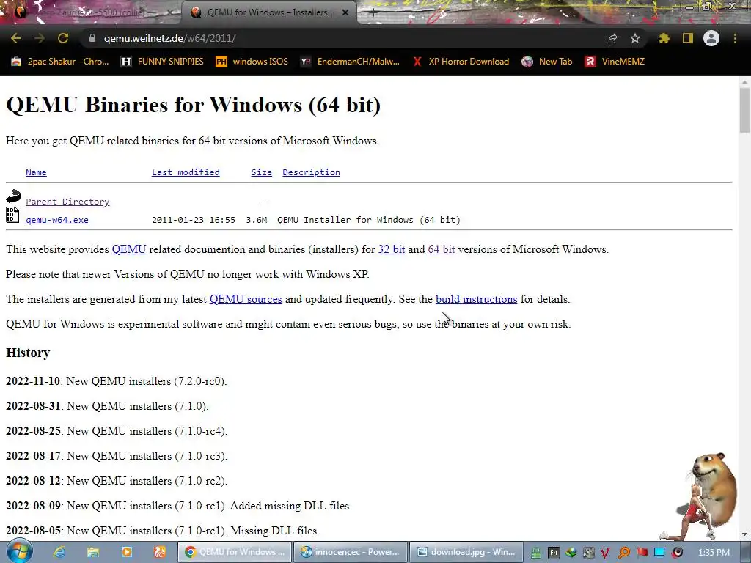Click the green lock tray icon
Image resolution: width=751 pixels, height=563 pixels.
[535, 553]
